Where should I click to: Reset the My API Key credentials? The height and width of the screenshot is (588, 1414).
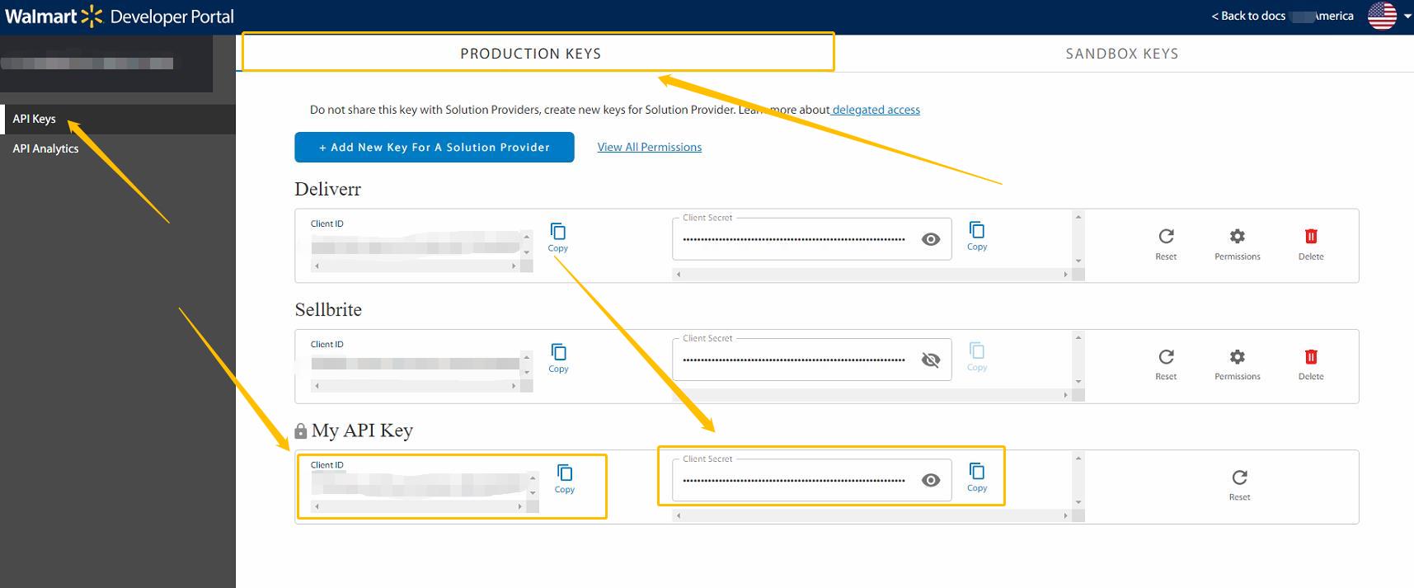[1239, 485]
